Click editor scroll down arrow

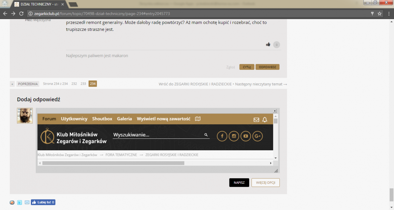(x=275, y=158)
